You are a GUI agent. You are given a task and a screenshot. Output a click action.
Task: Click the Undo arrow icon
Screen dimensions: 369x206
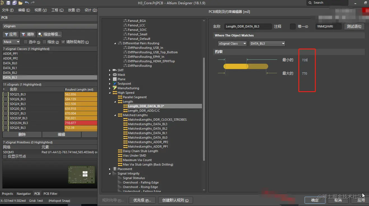pyautogui.click(x=27, y=3)
